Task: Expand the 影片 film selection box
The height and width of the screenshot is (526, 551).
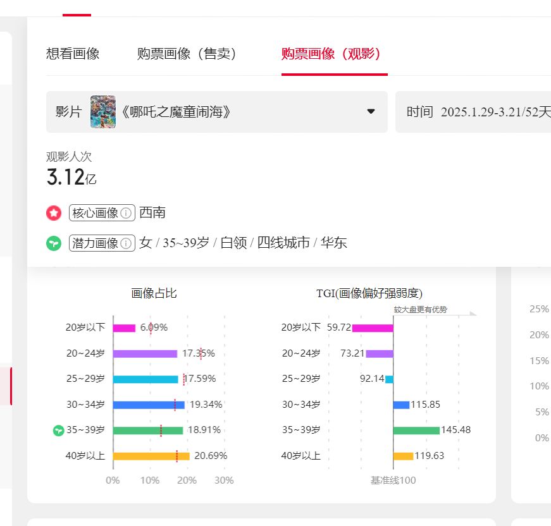Action: click(x=217, y=112)
